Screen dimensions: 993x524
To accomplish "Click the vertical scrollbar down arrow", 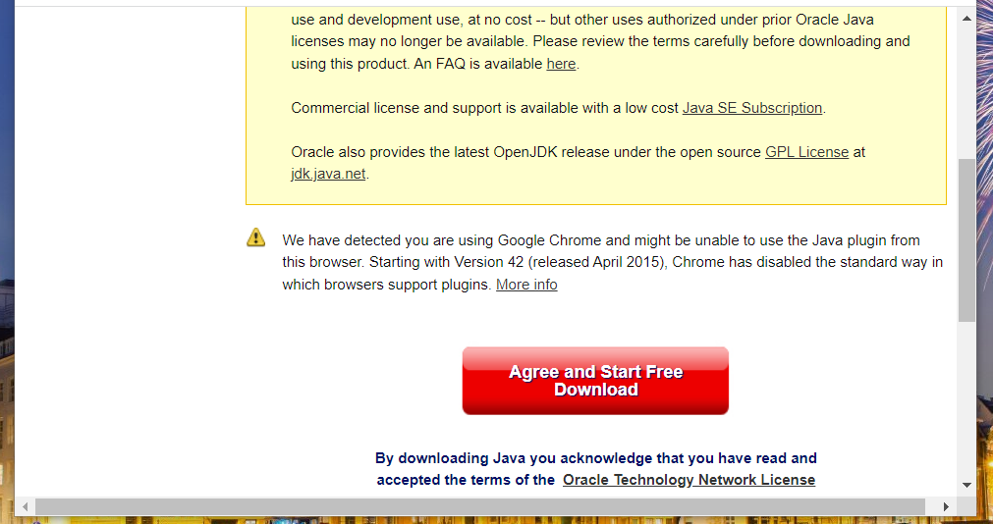I will (x=966, y=486).
